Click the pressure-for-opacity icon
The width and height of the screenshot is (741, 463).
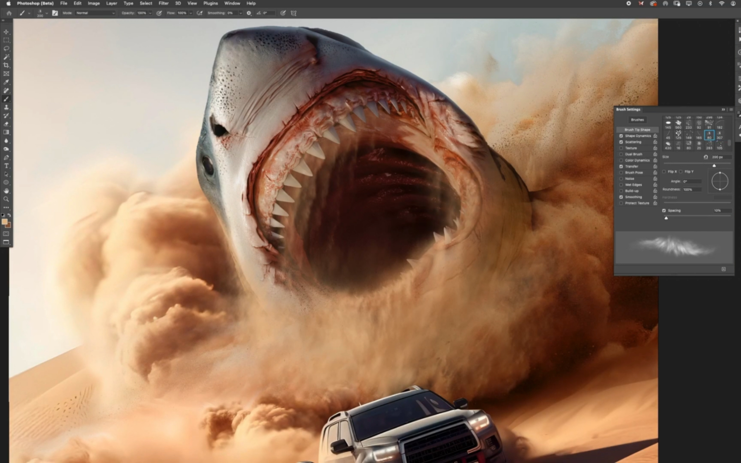[159, 13]
